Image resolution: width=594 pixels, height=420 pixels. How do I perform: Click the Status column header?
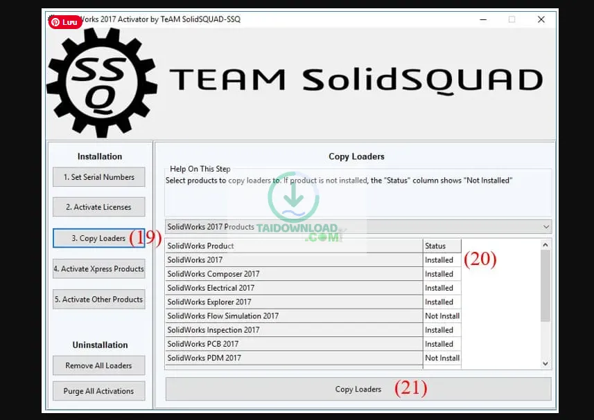442,246
